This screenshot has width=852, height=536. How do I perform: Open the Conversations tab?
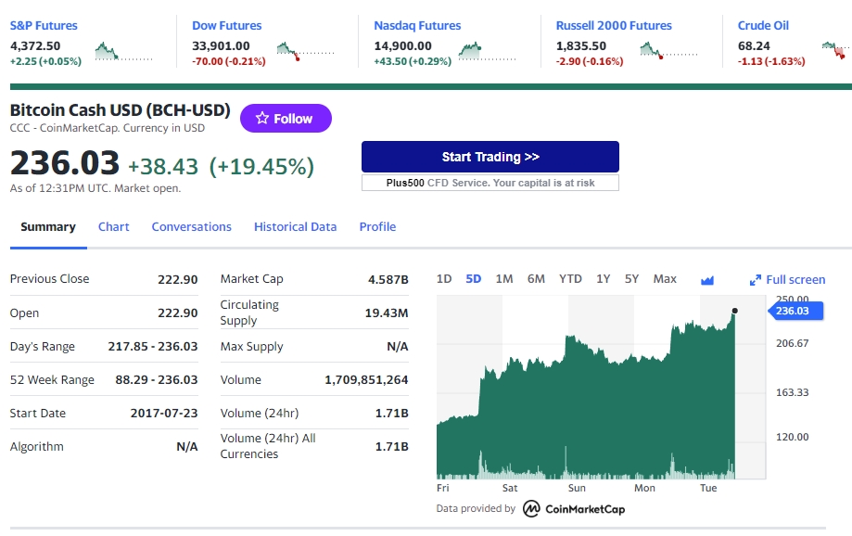[x=191, y=226]
